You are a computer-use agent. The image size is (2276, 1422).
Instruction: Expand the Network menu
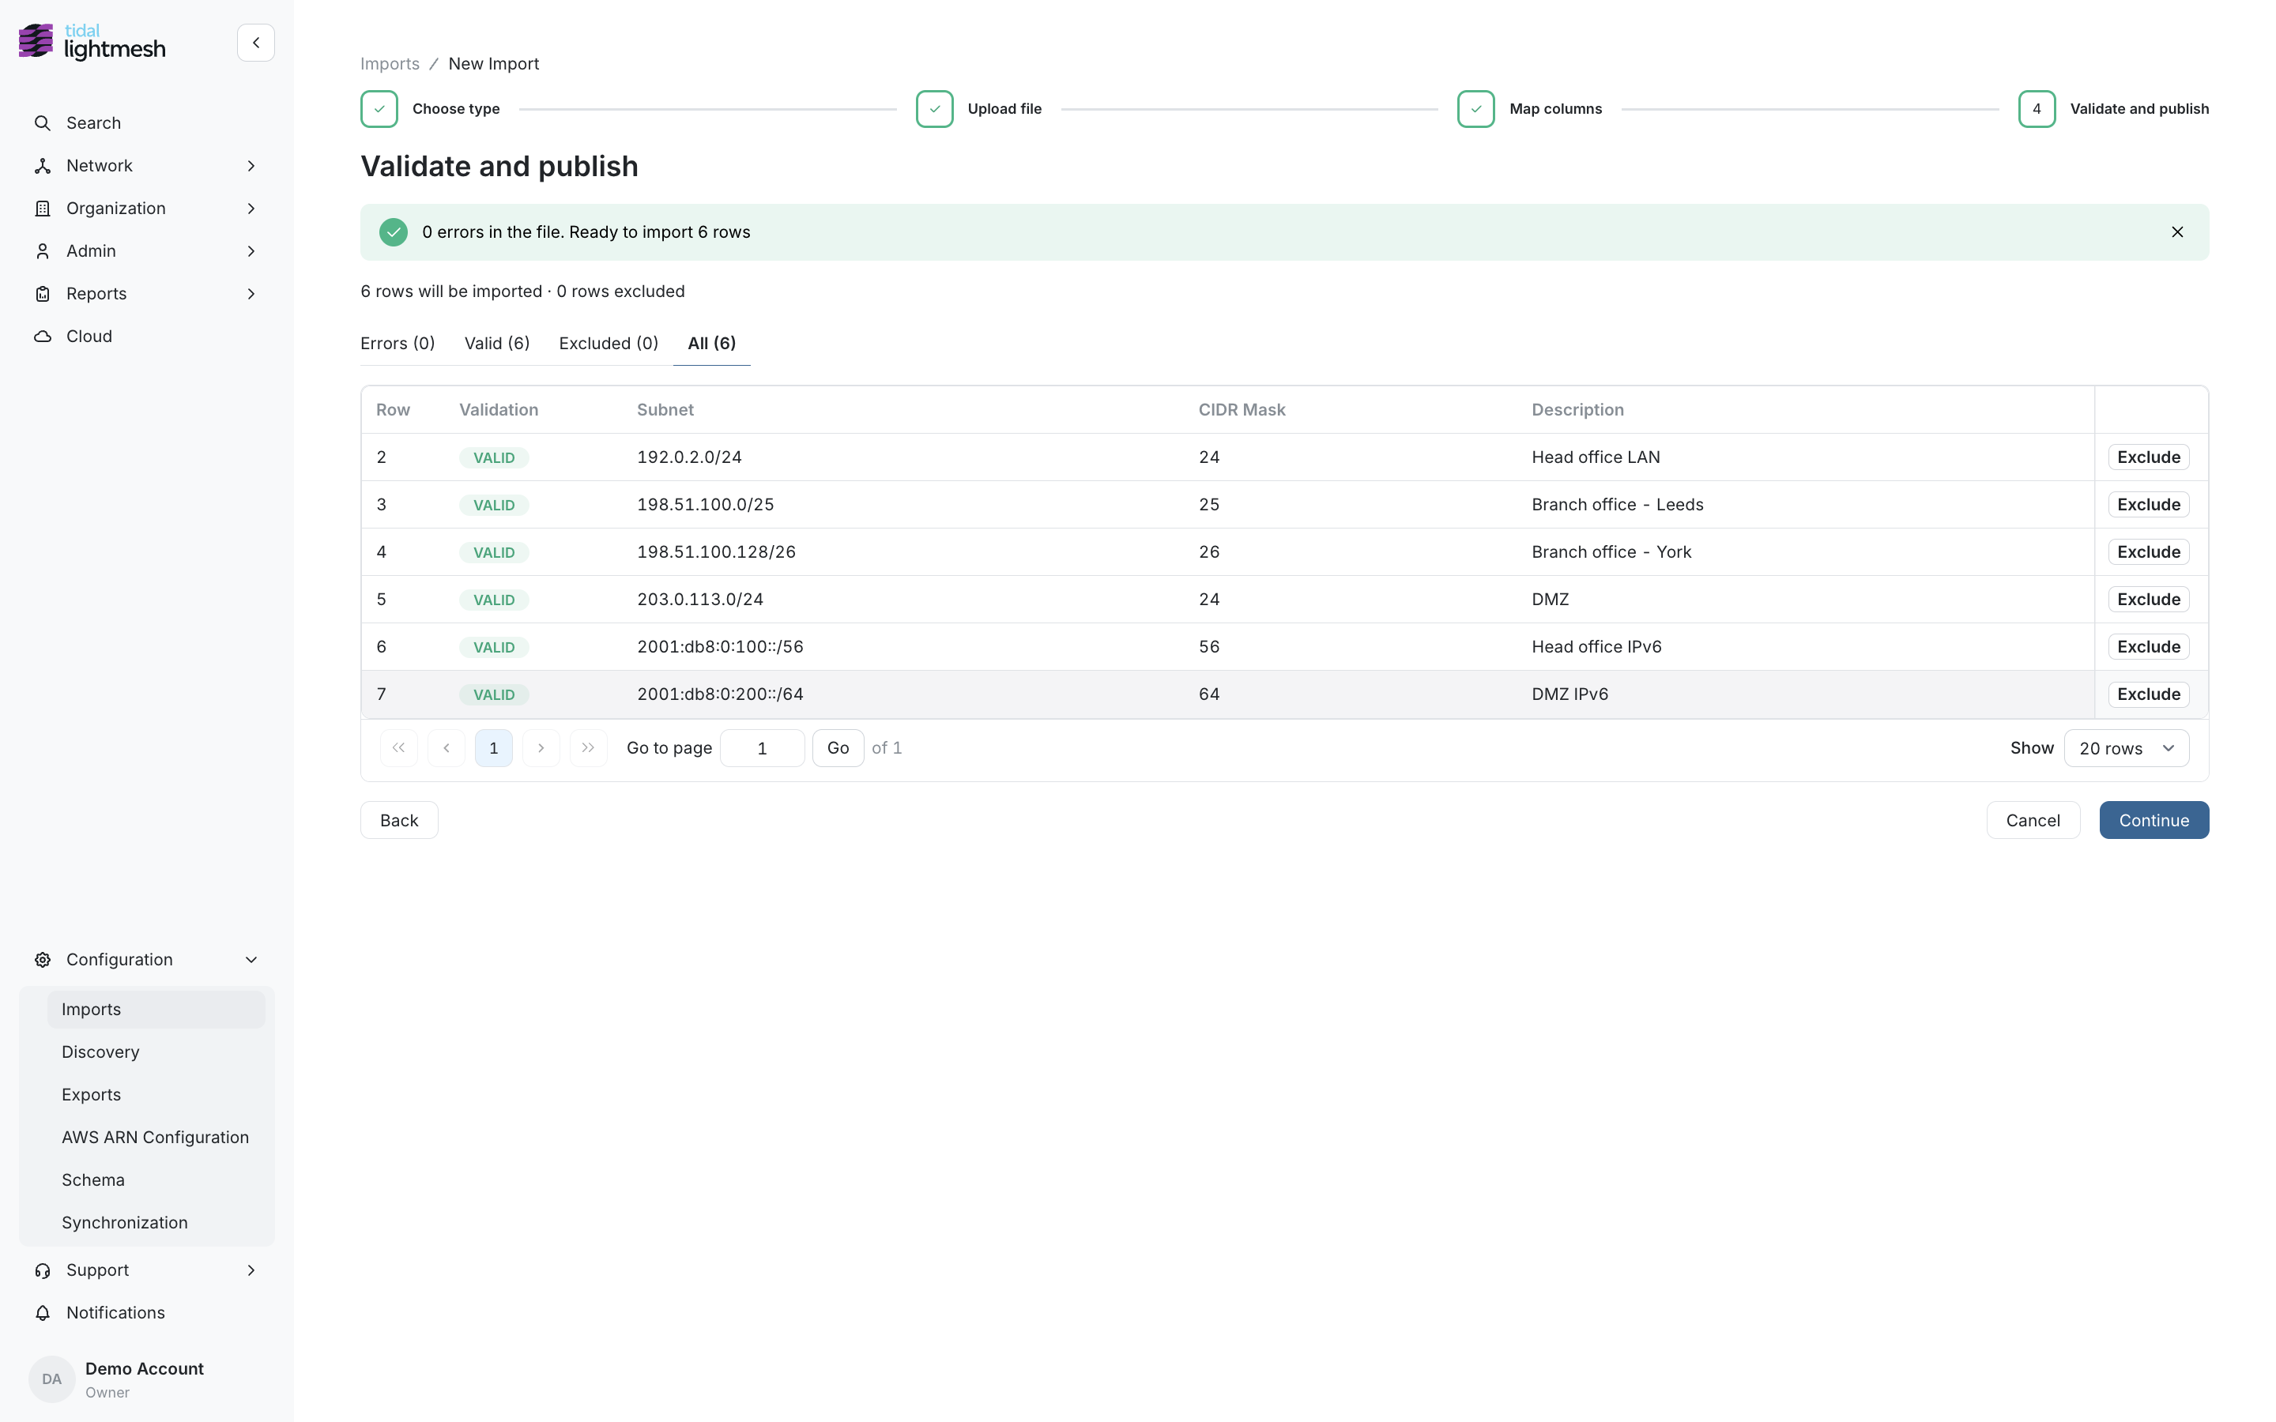tap(145, 166)
